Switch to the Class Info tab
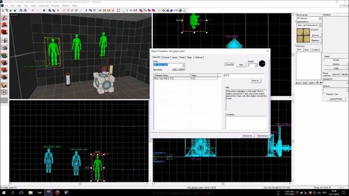Image resolution: width=349 pixels, height=196 pixels. coord(157,57)
